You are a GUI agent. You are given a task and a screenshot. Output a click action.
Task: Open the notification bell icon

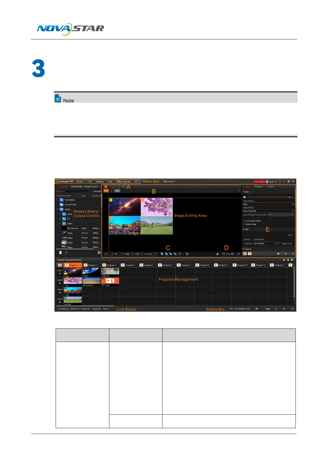click(x=280, y=182)
